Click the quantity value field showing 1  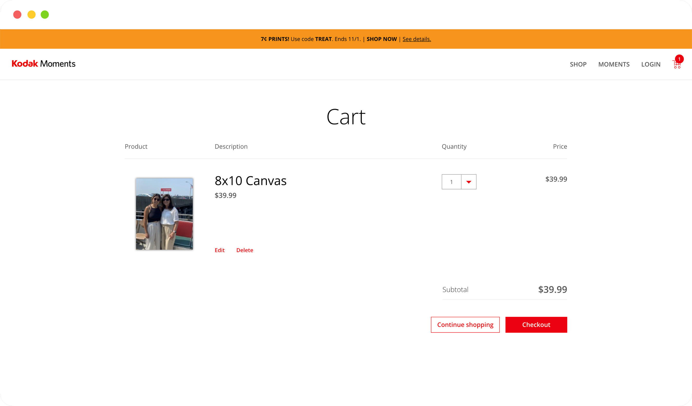click(x=451, y=182)
